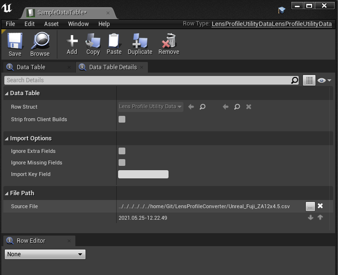Open the Row Editor None dropdown
The height and width of the screenshot is (275, 338).
coord(45,254)
